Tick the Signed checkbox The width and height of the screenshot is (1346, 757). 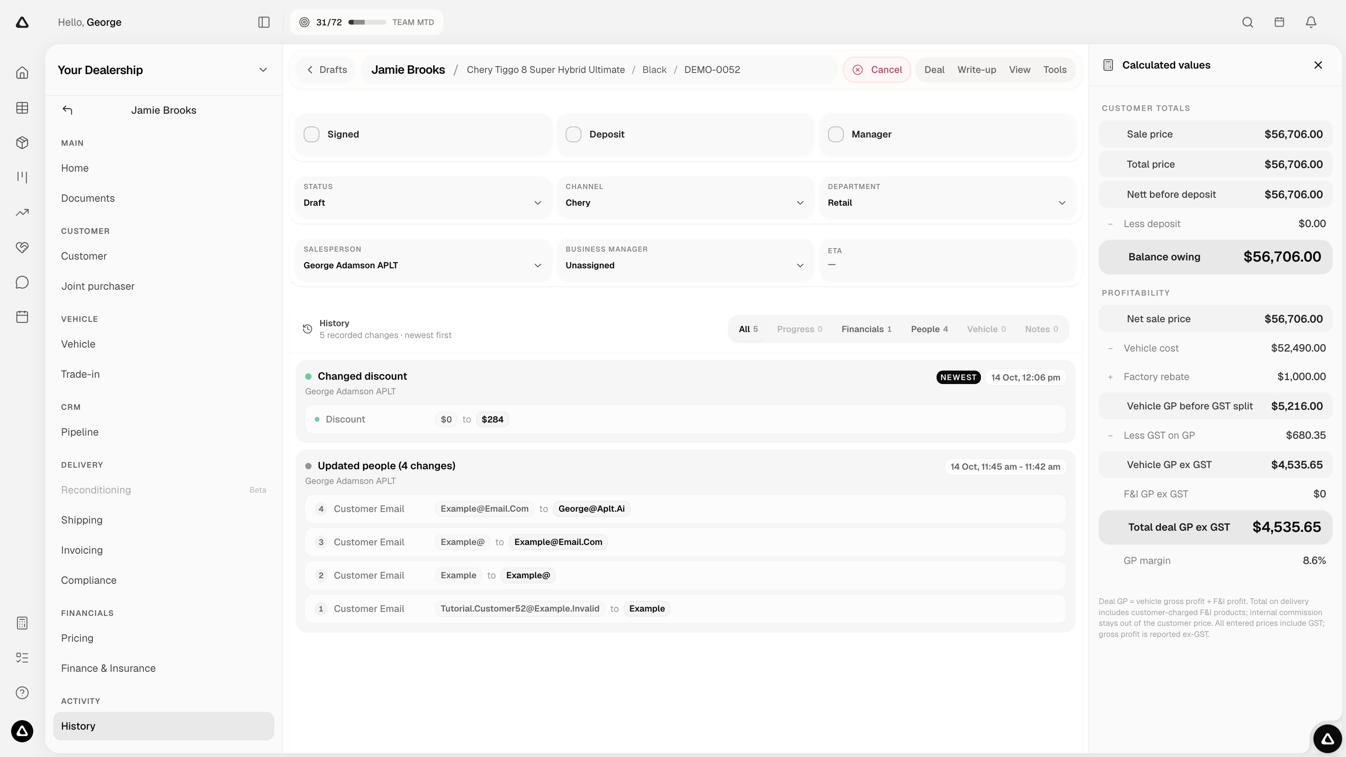pyautogui.click(x=312, y=134)
